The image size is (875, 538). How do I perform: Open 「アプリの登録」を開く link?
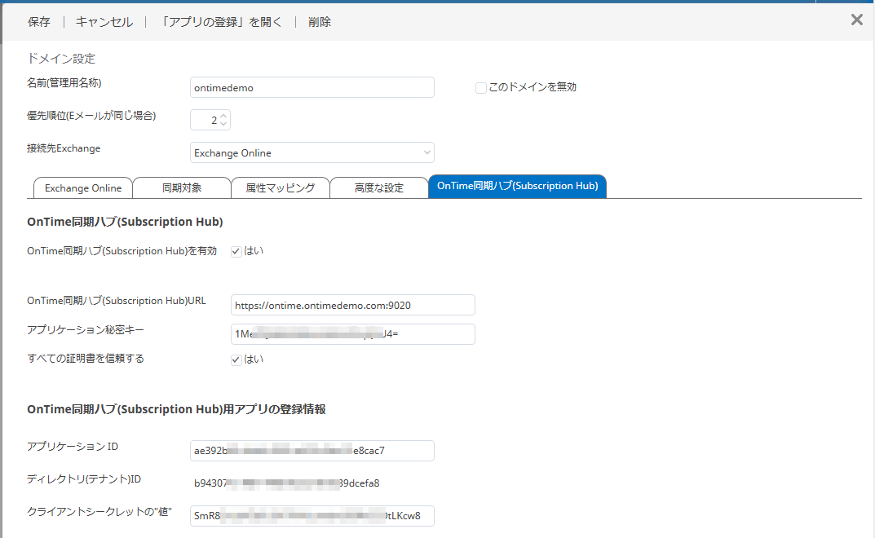click(x=220, y=22)
